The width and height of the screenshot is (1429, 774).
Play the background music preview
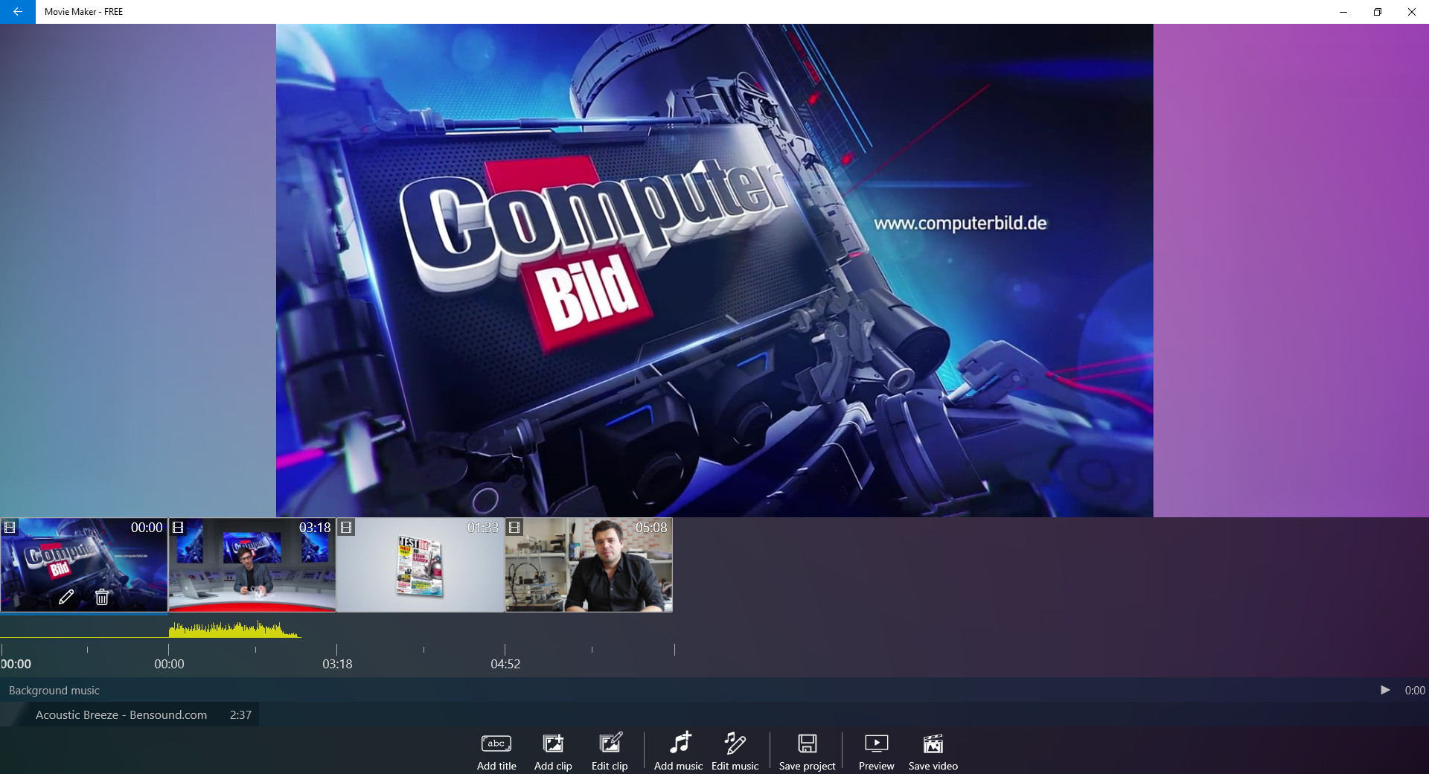[1384, 690]
